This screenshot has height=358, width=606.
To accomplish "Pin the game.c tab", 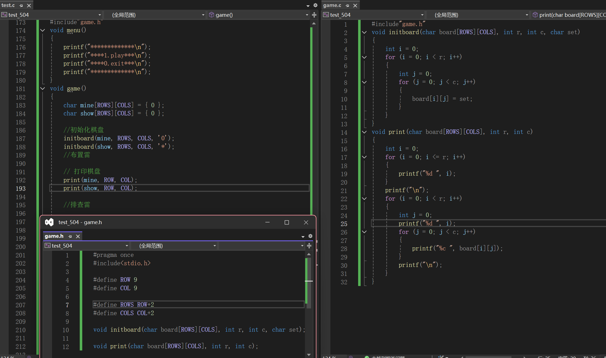I will click(x=347, y=6).
